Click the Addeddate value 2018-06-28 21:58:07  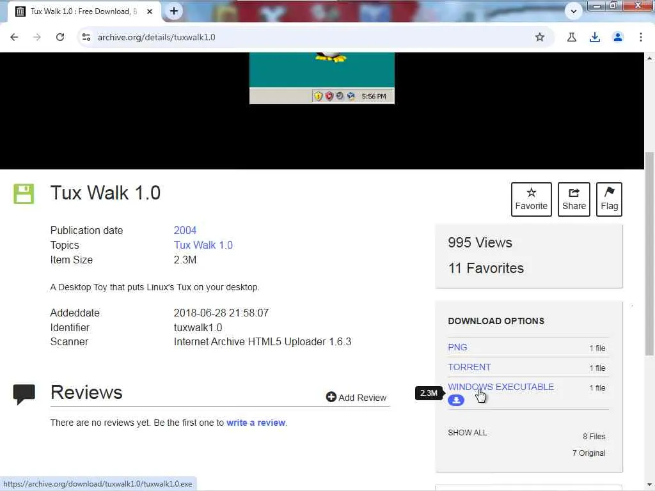(x=221, y=313)
